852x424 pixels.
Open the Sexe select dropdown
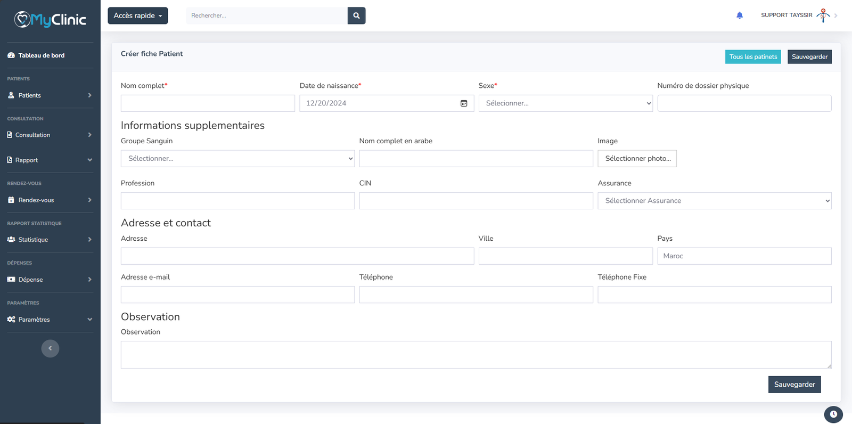pos(565,103)
